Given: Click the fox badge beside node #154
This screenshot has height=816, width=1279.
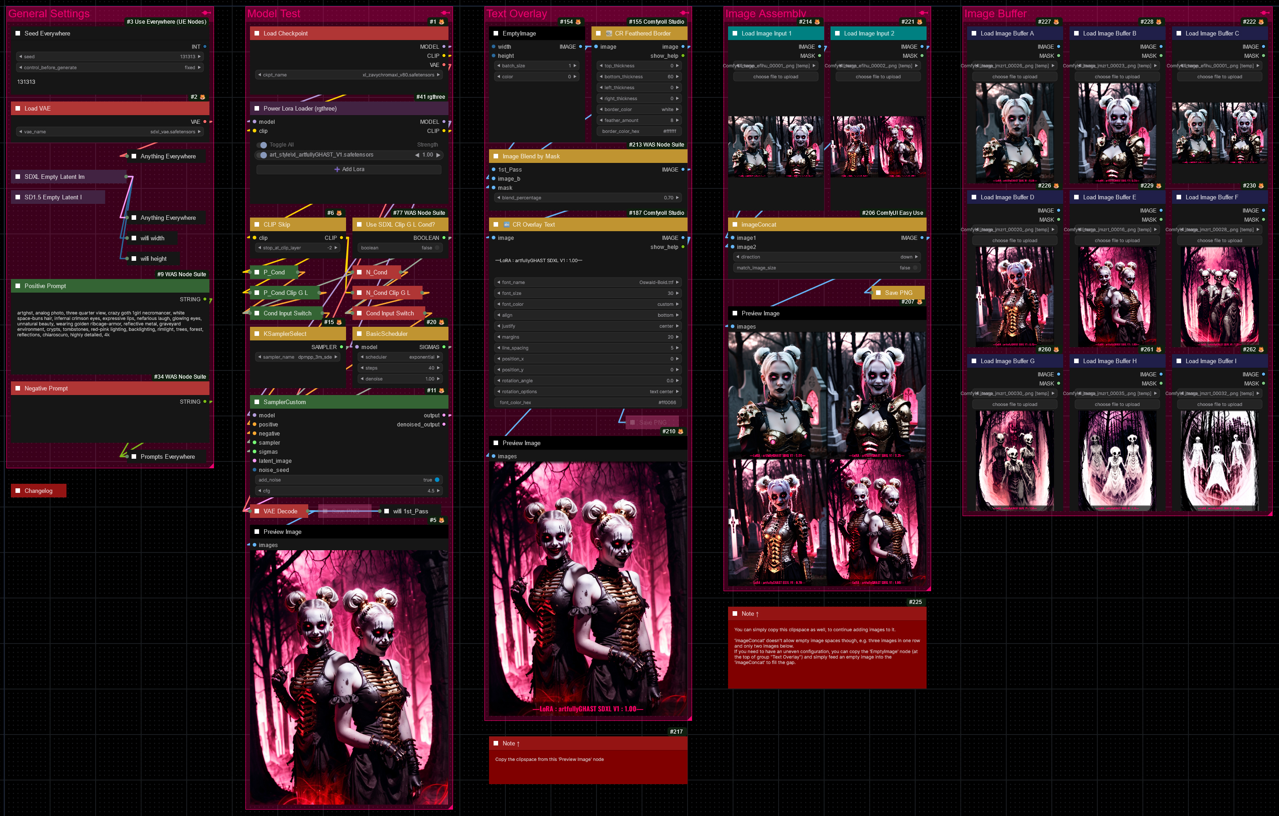Looking at the screenshot, I should 578,22.
